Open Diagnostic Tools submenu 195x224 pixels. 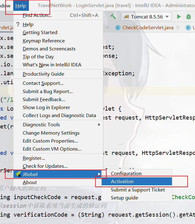(x=58, y=125)
